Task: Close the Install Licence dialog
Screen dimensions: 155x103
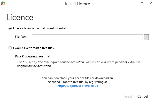Action: (150, 4)
